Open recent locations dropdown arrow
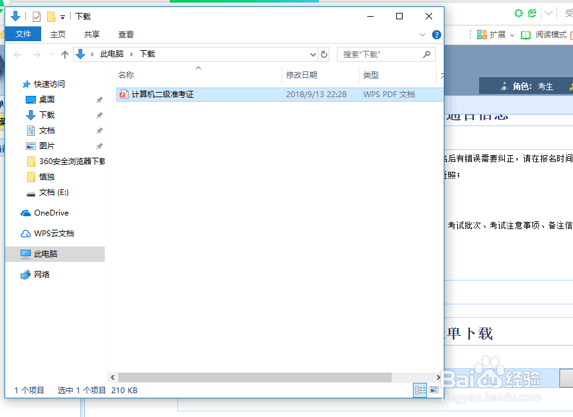 click(x=51, y=55)
